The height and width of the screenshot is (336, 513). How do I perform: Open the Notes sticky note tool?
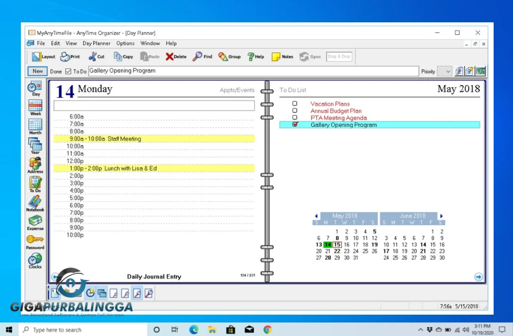[283, 57]
